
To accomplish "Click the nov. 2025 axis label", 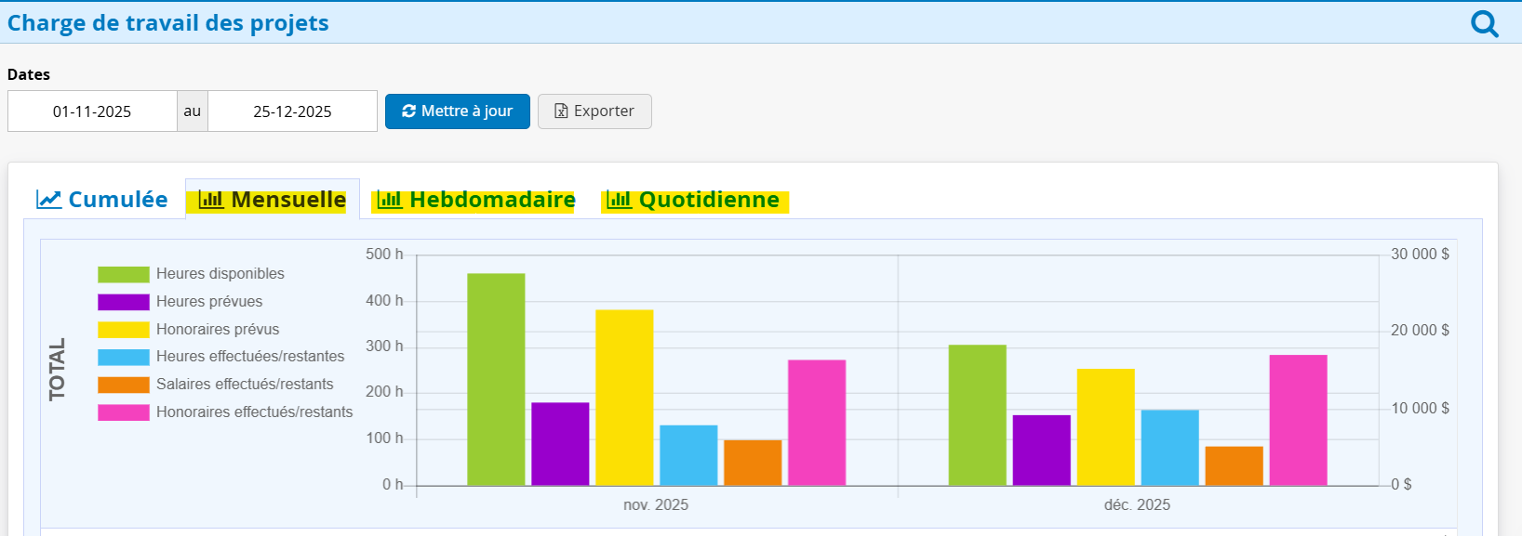I will tap(656, 505).
